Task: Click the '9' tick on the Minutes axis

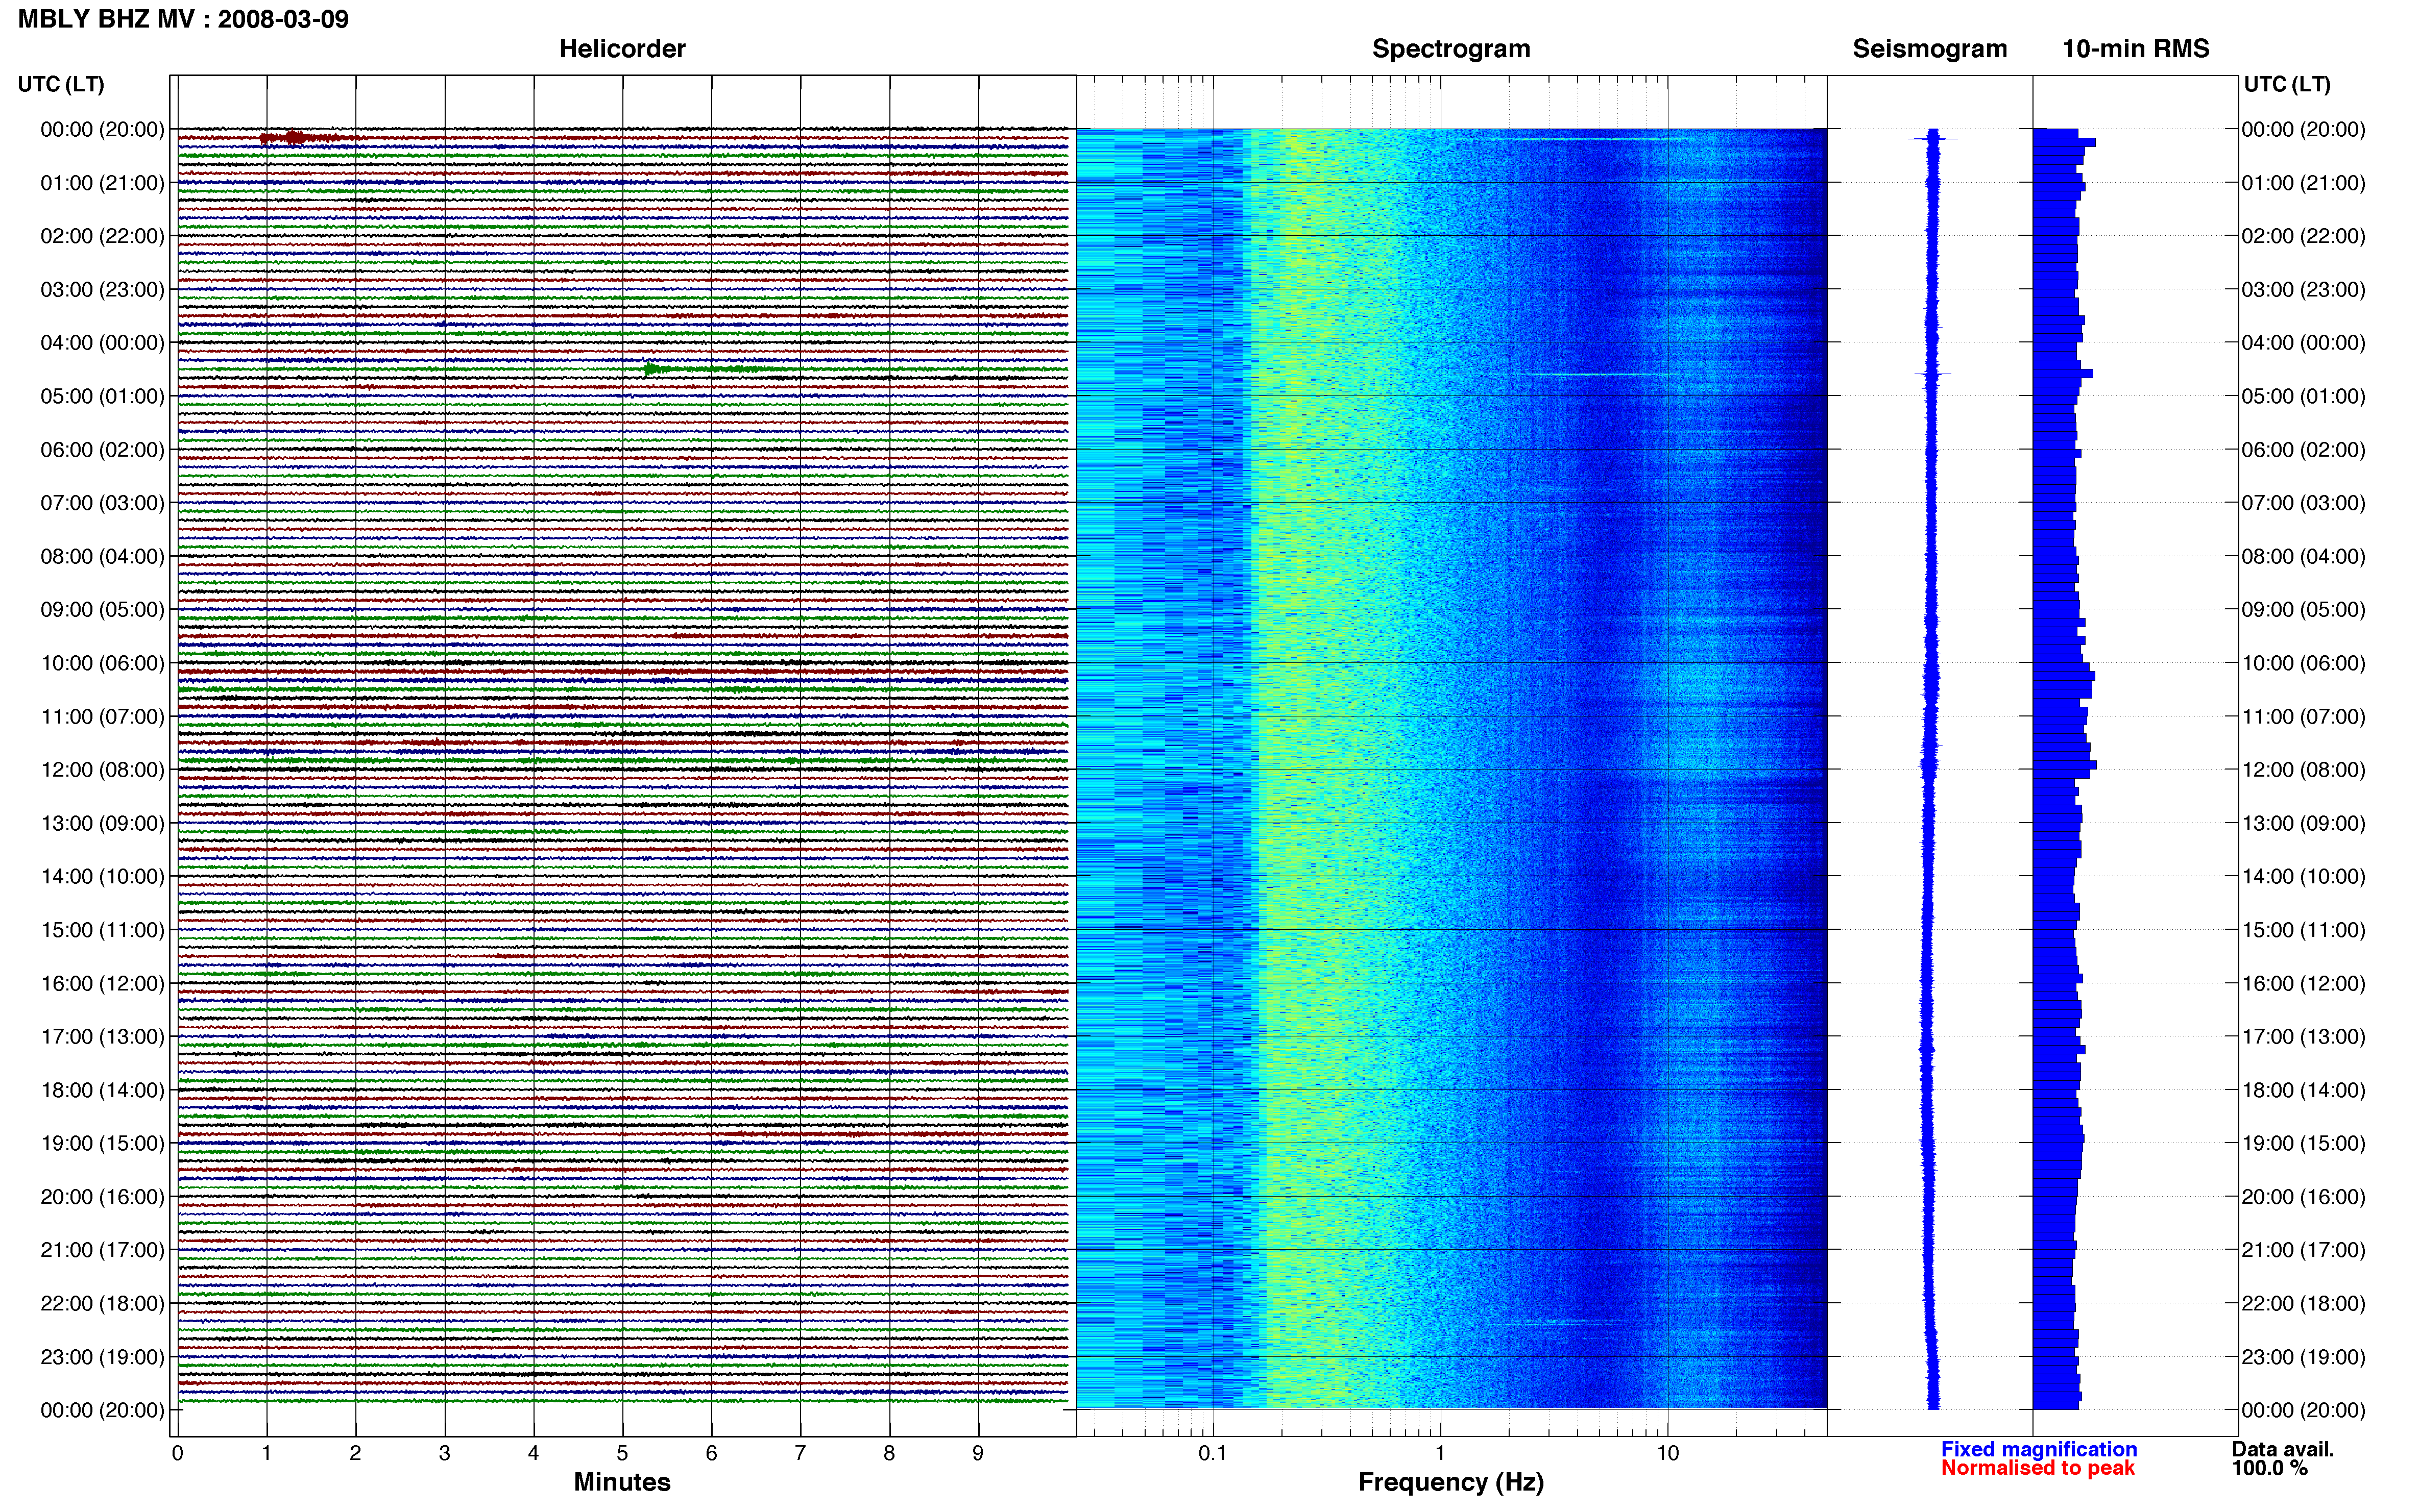Action: point(978,1453)
